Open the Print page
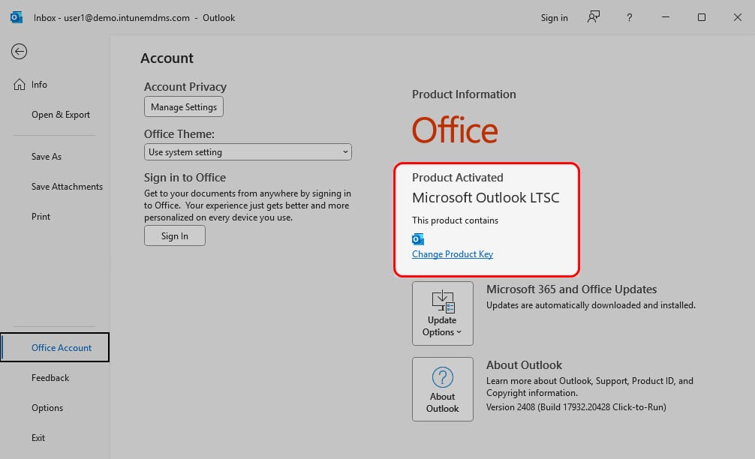This screenshot has width=755, height=459. 41,217
